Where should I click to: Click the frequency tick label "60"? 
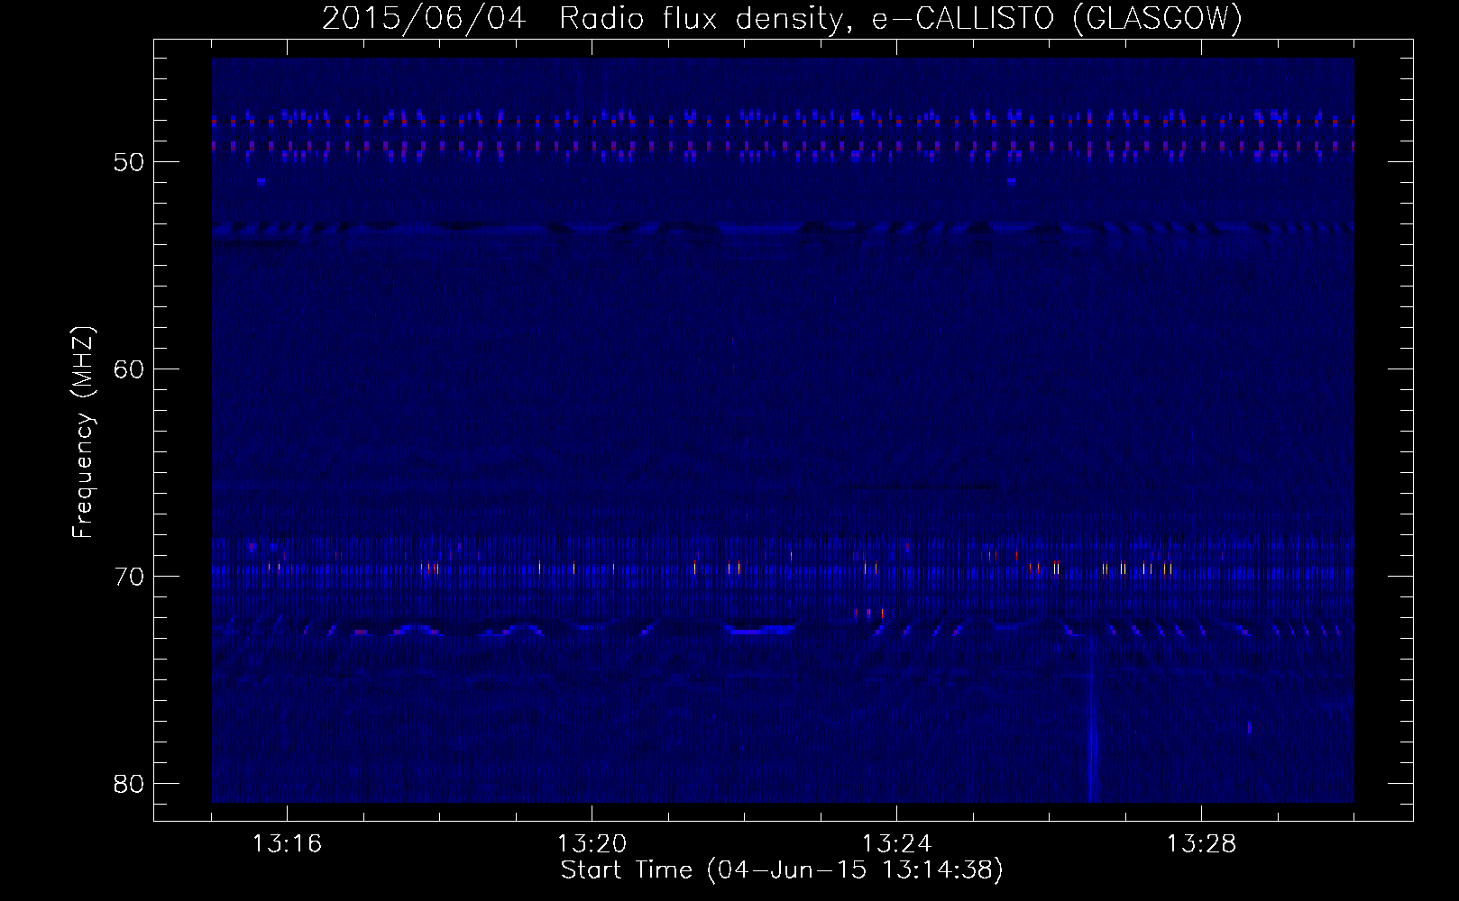(129, 369)
